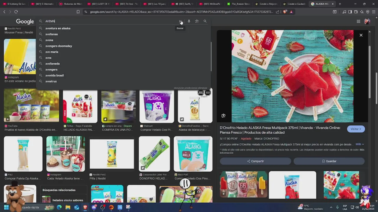Open related Alaska fresa single popsicle image
The height and width of the screenshot is (212, 378).
pos(292,185)
